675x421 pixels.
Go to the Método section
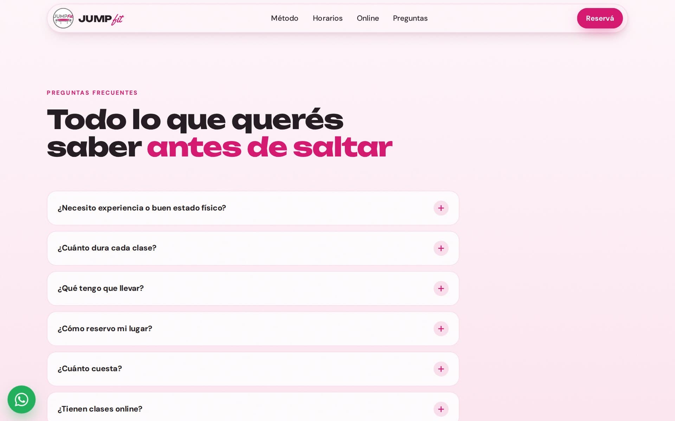pos(284,18)
